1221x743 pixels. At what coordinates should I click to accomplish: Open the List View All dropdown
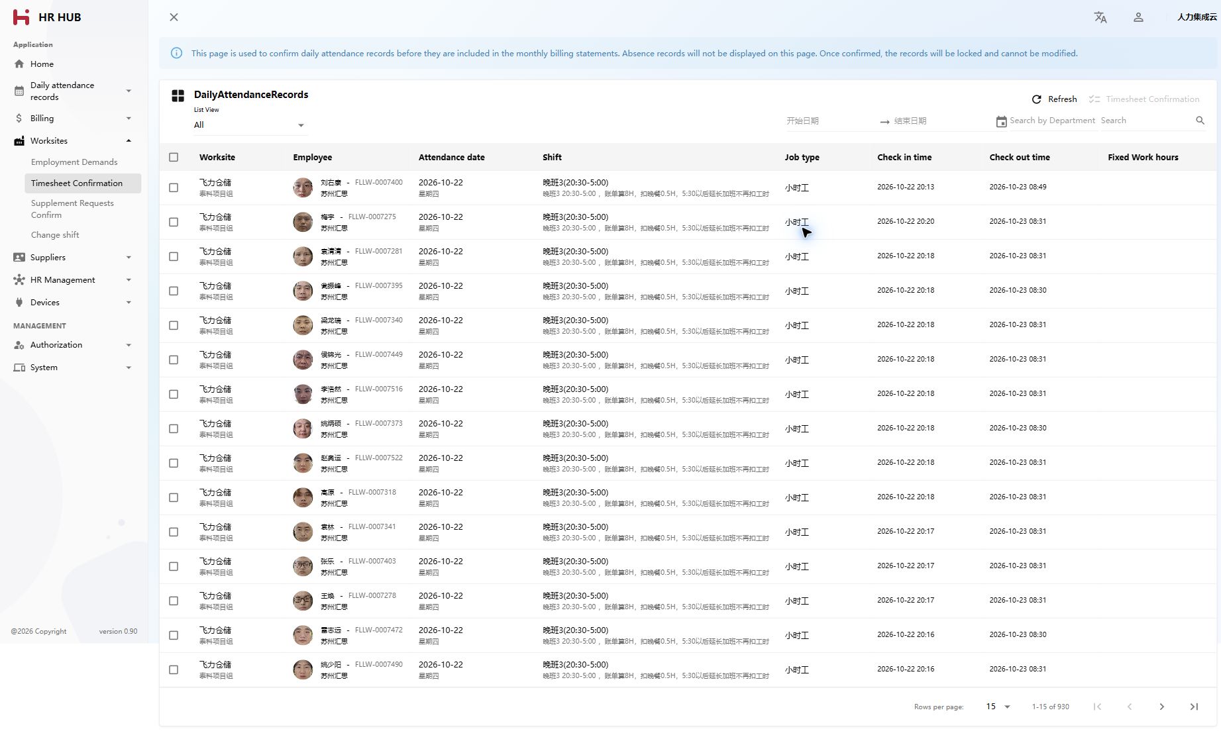(250, 125)
